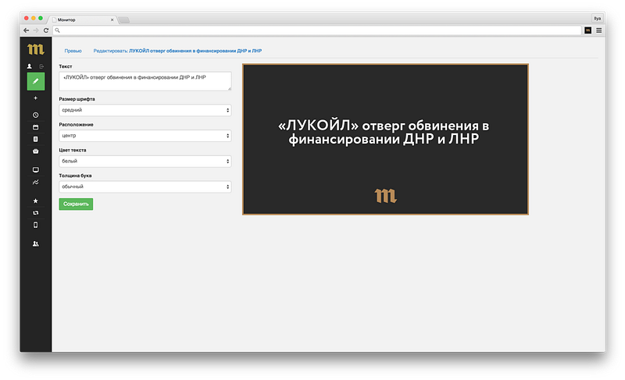
Task: Click the Редактировать ЛУКОЙЛ breadcrumb link
Action: (177, 51)
